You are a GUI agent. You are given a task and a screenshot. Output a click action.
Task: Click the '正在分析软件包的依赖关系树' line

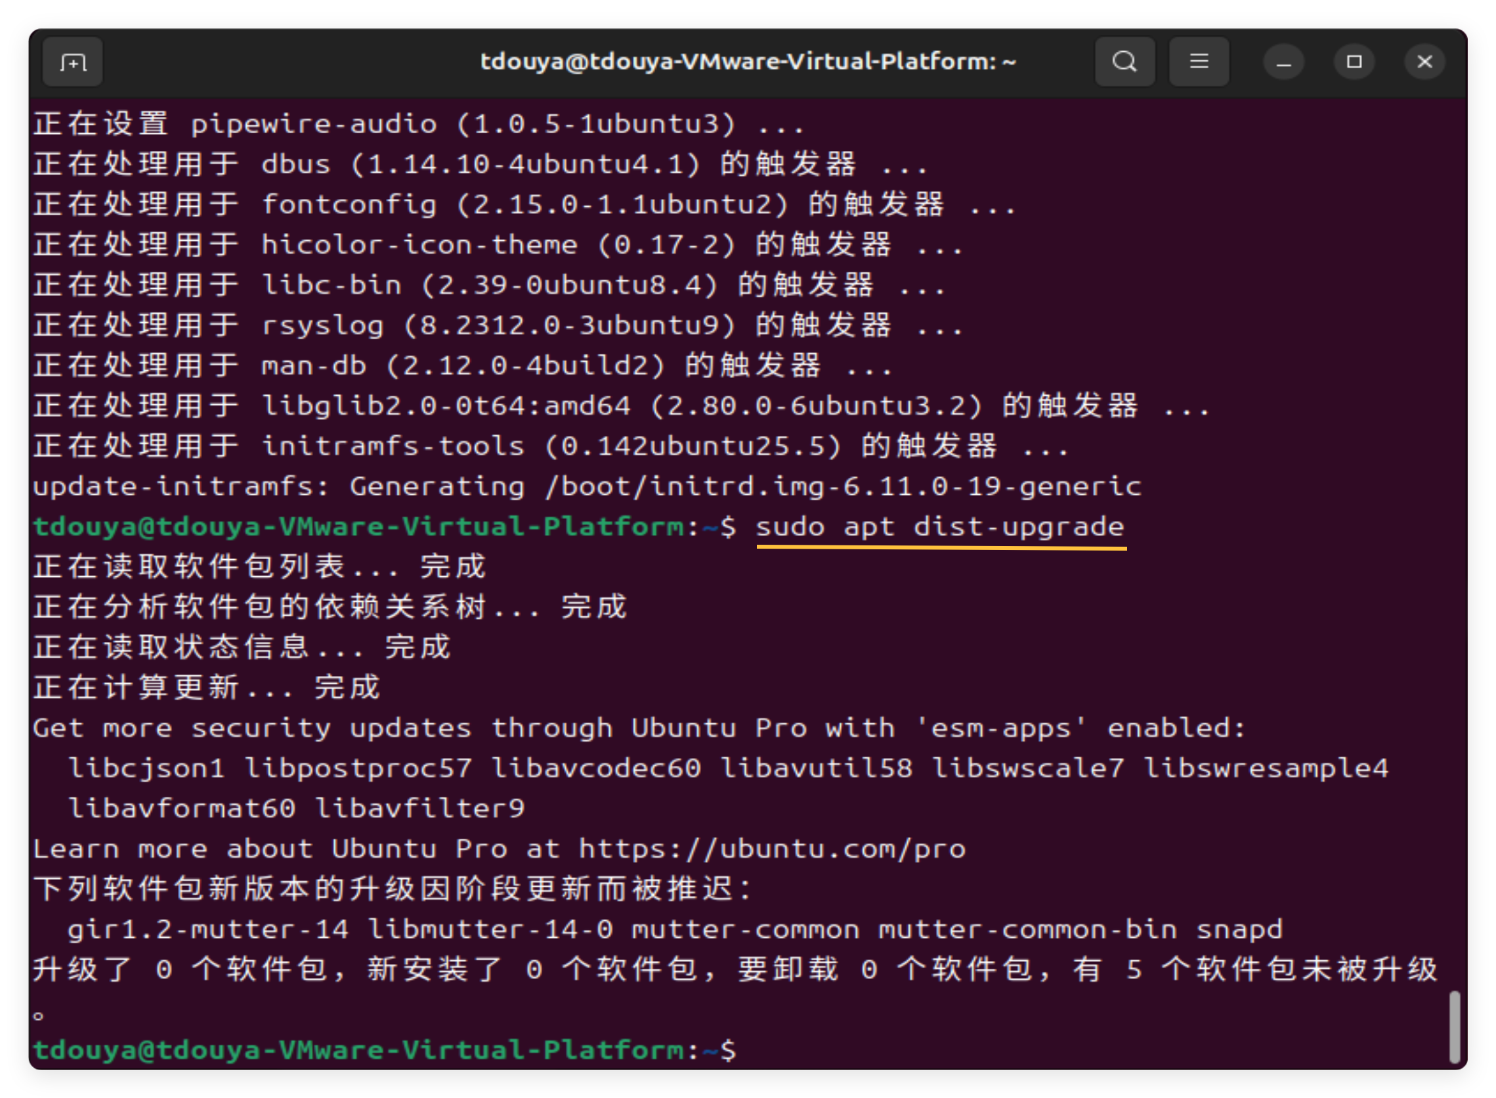click(331, 608)
